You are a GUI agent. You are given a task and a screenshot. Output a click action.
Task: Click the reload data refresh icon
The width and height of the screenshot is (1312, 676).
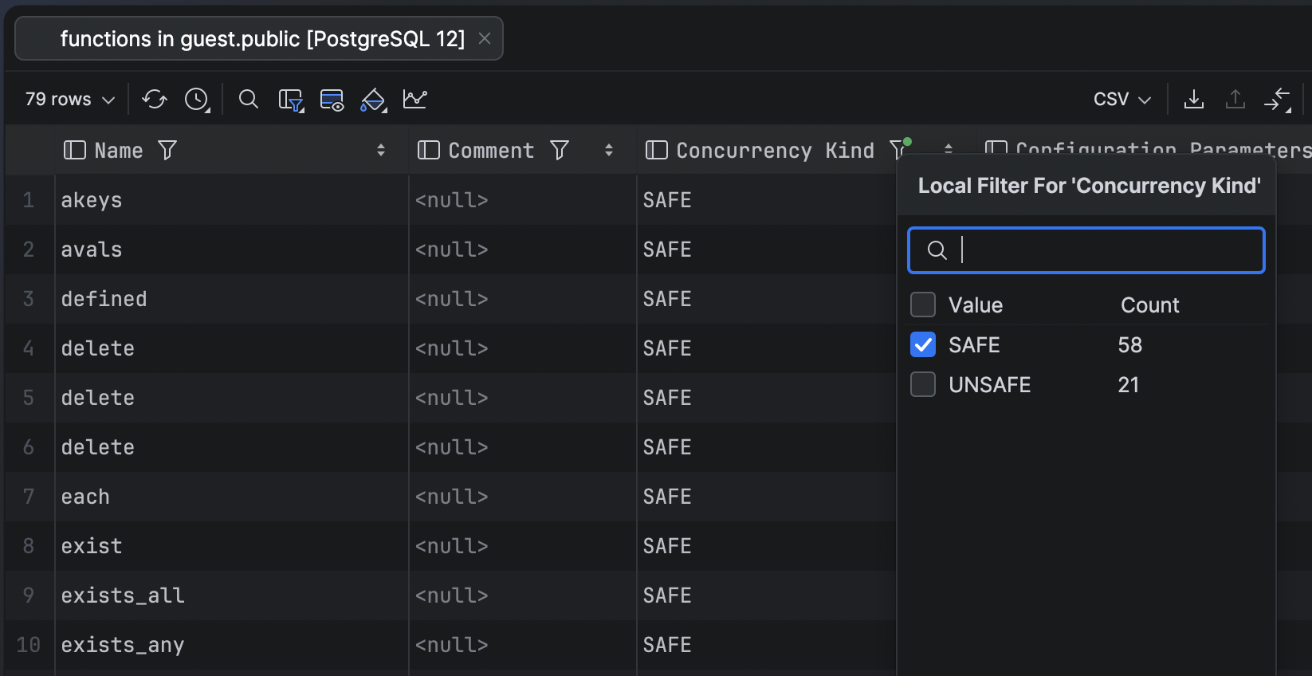point(155,99)
